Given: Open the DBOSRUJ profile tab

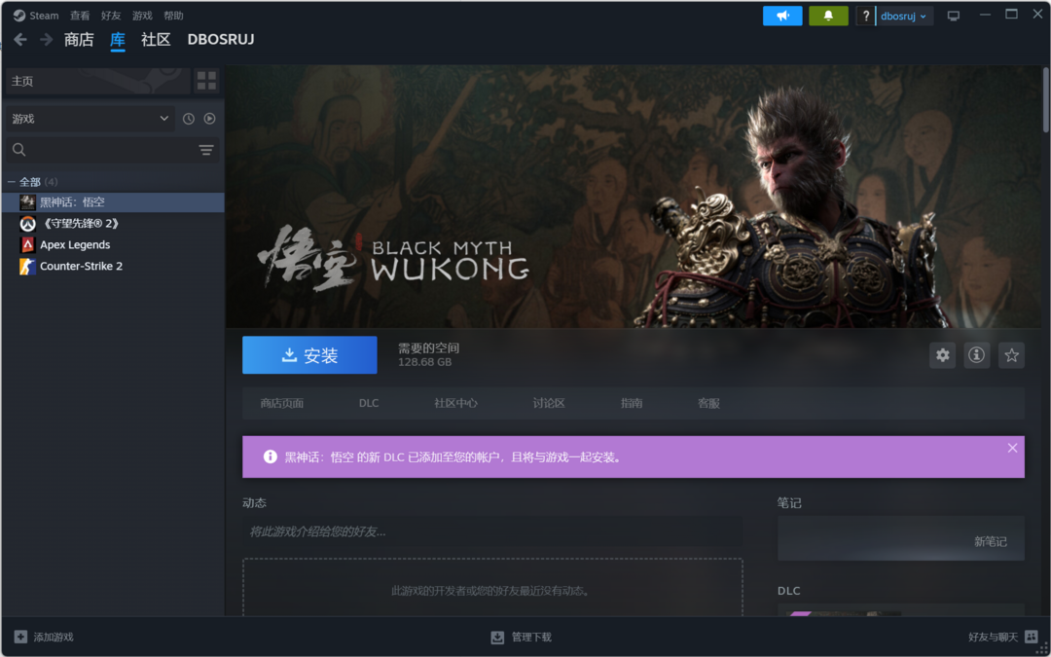Looking at the screenshot, I should (x=221, y=40).
